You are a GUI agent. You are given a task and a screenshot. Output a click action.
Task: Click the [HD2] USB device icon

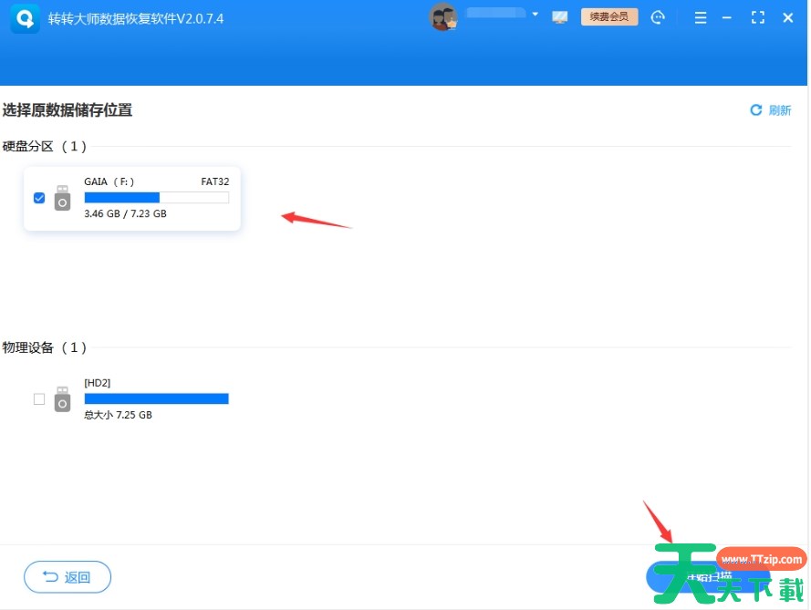click(62, 398)
